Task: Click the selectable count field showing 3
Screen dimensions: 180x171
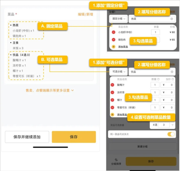Action: 164,125
